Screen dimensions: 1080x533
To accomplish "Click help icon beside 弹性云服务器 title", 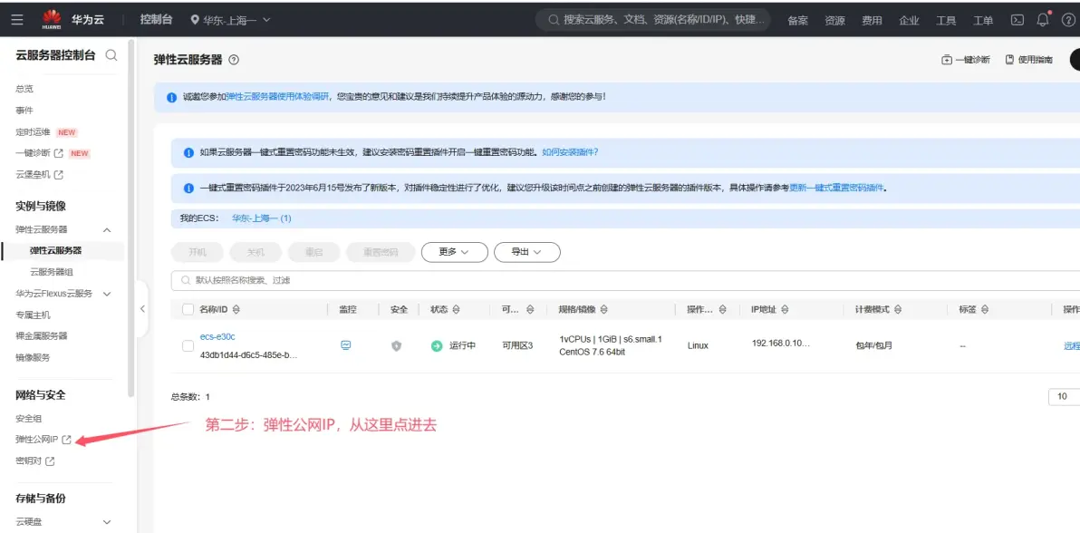I will coord(234,60).
